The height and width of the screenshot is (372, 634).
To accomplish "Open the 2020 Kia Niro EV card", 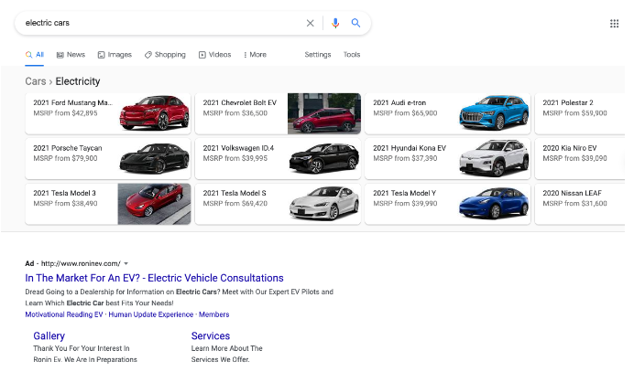I will point(580,158).
